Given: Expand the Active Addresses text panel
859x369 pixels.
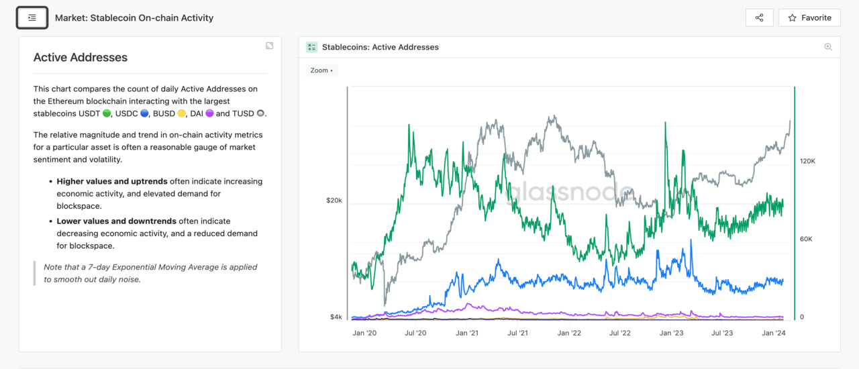Looking at the screenshot, I should 269,46.
